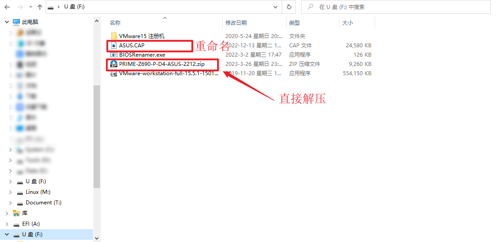Sort by 名称 column header
The height and width of the screenshot is (242, 496).
[115, 23]
